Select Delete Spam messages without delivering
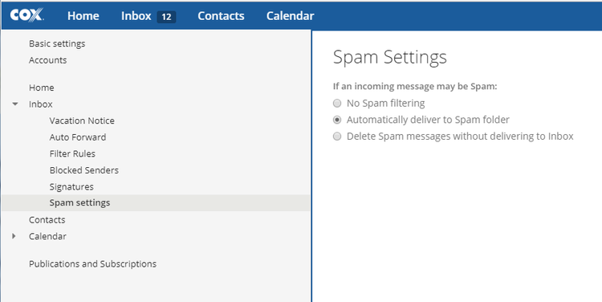This screenshot has height=302, width=602. 336,137
